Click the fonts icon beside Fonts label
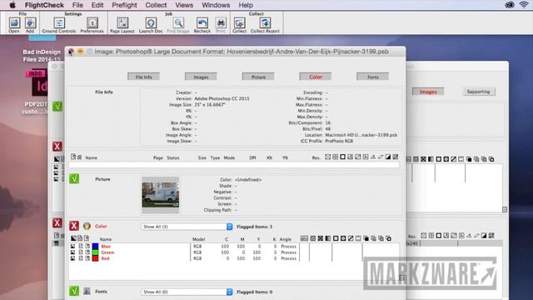Screen dimensions: 533x300 (x=87, y=291)
